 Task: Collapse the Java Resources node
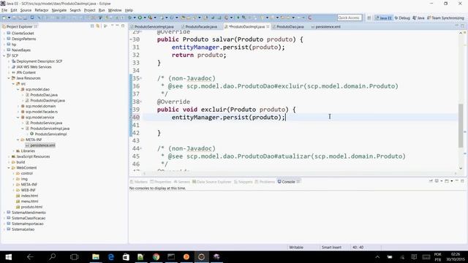coord(9,78)
